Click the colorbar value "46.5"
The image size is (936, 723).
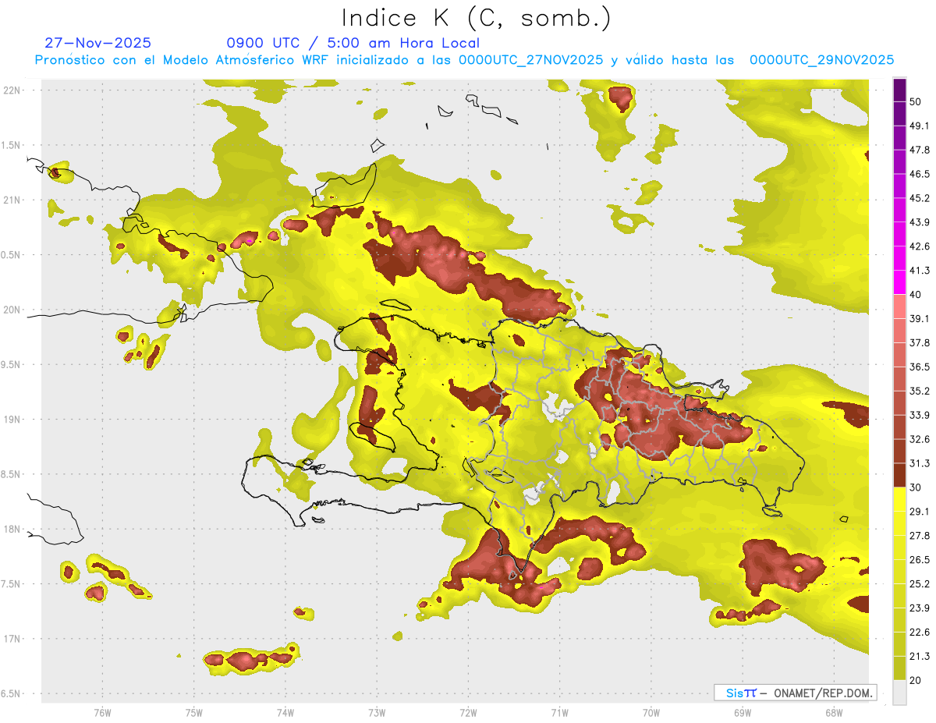(920, 174)
